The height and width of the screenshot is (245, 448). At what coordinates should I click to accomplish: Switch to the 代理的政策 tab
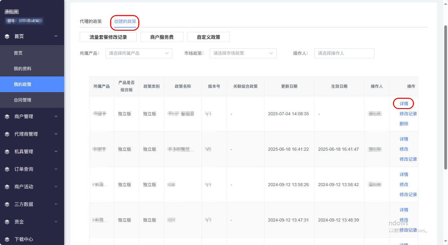click(91, 21)
